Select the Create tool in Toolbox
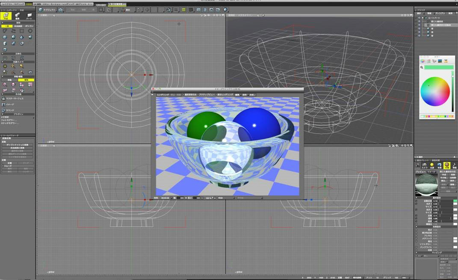This screenshot has height=280, width=458. point(6,16)
